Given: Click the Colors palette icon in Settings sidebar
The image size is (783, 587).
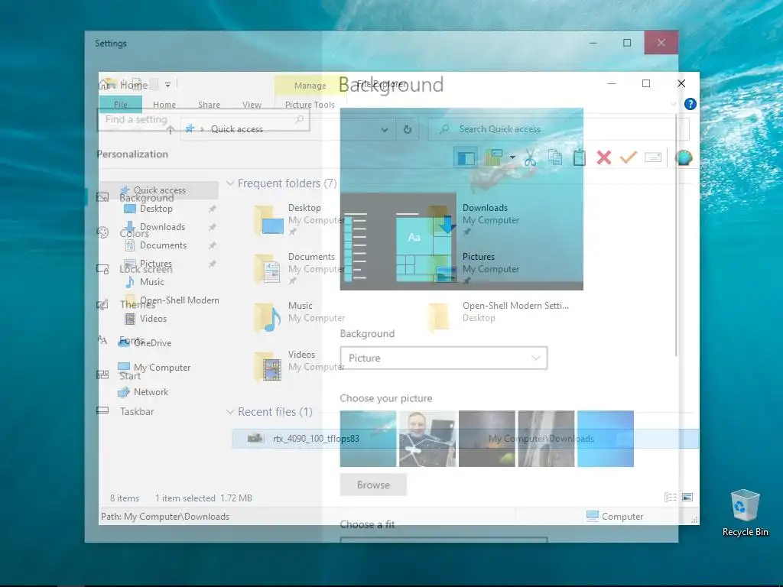Looking at the screenshot, I should [x=102, y=232].
